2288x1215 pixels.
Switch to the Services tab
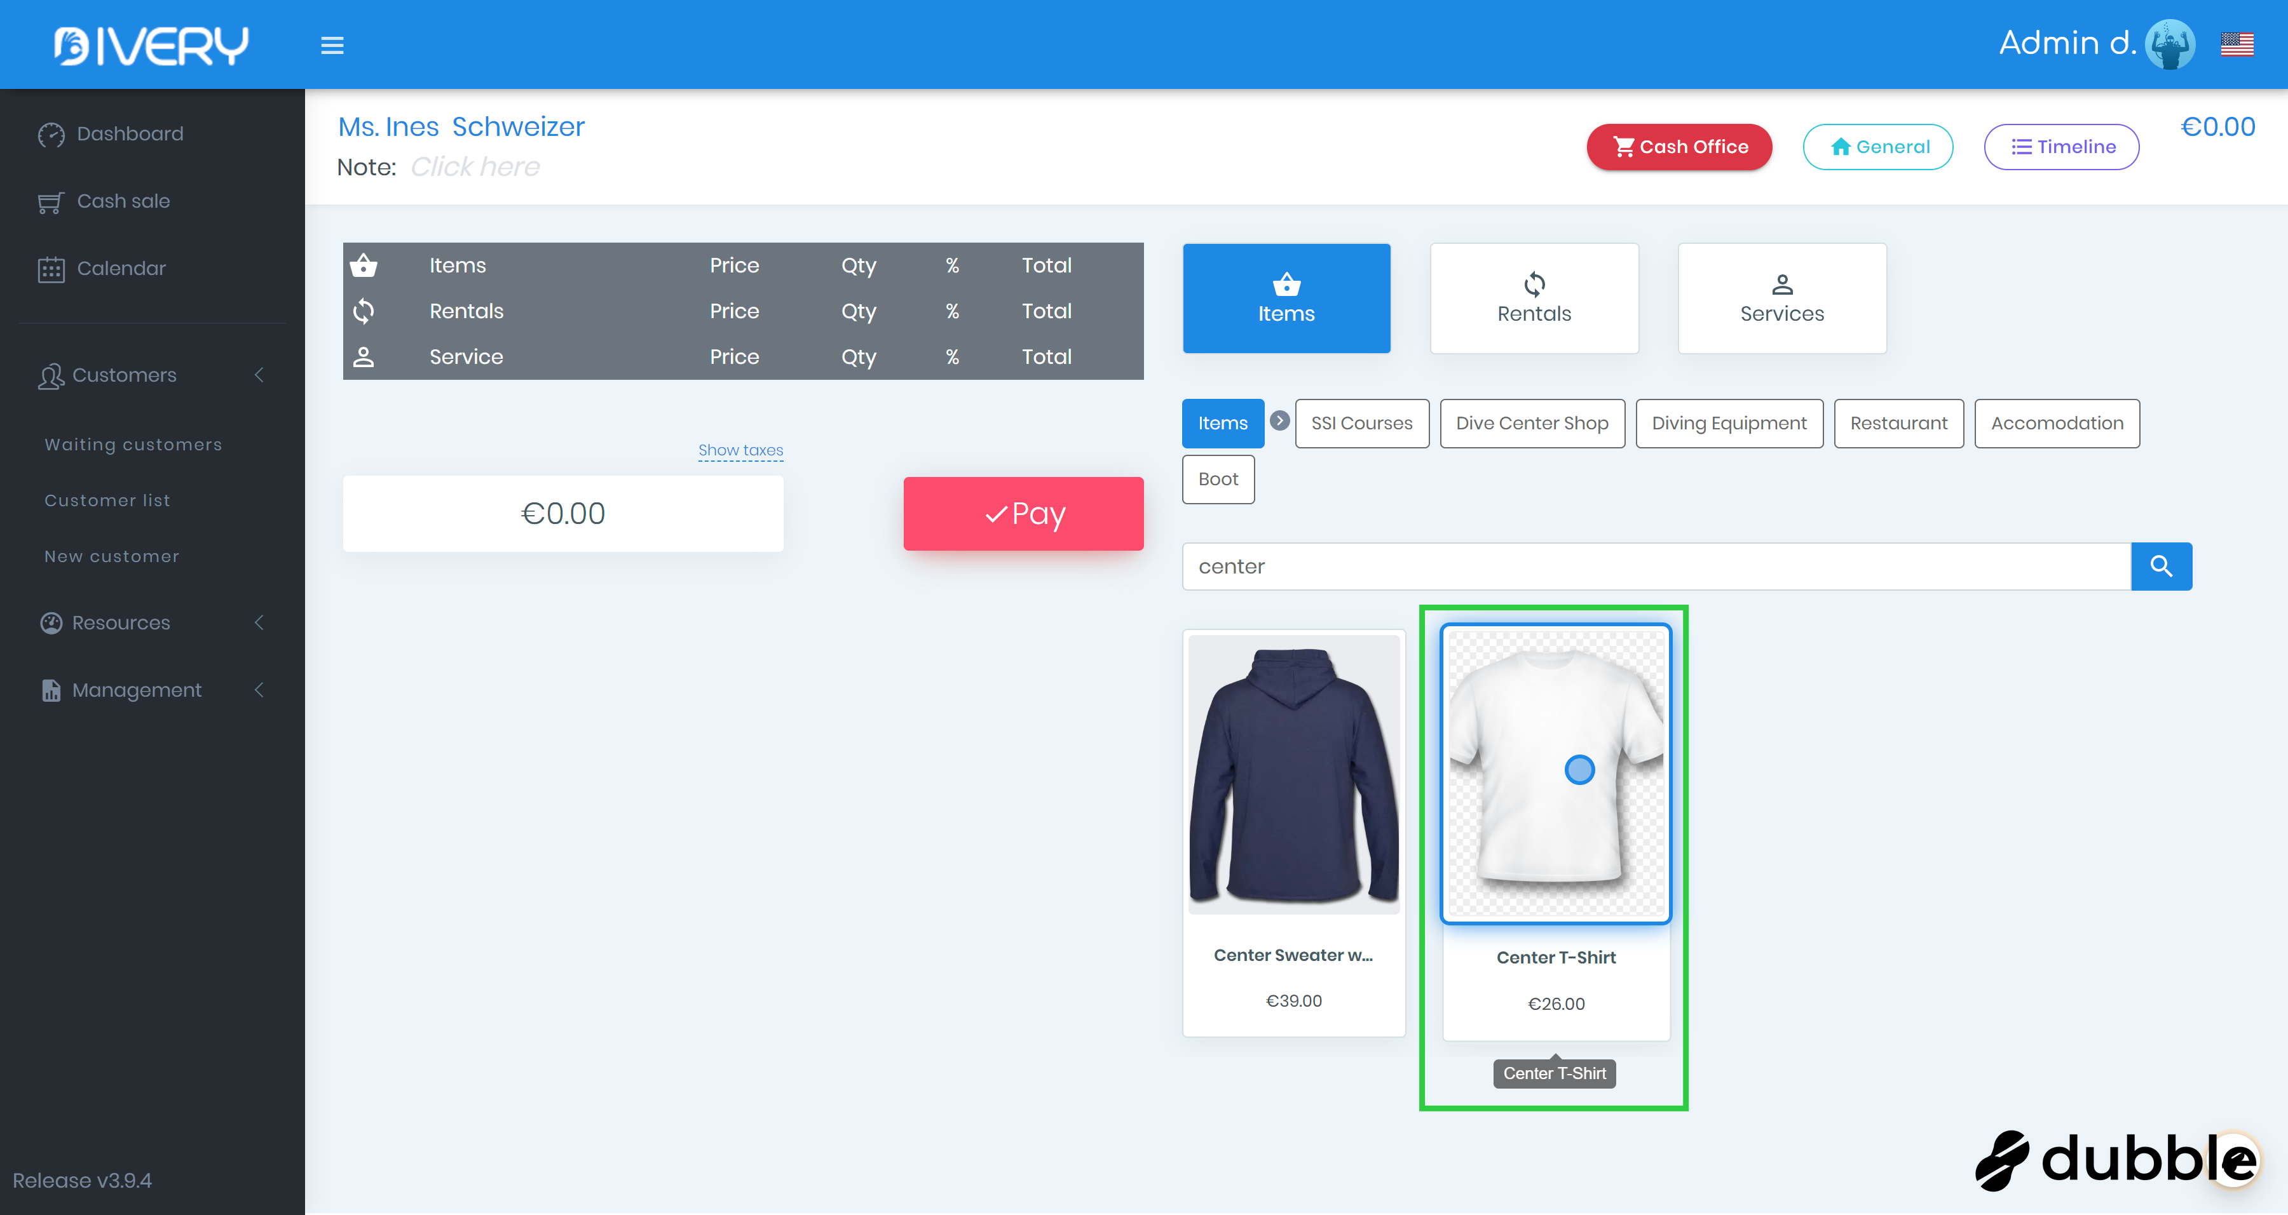[1781, 299]
